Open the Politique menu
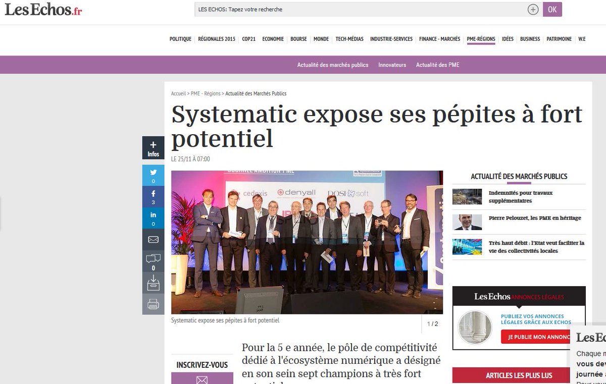The width and height of the screenshot is (606, 384). (x=180, y=39)
